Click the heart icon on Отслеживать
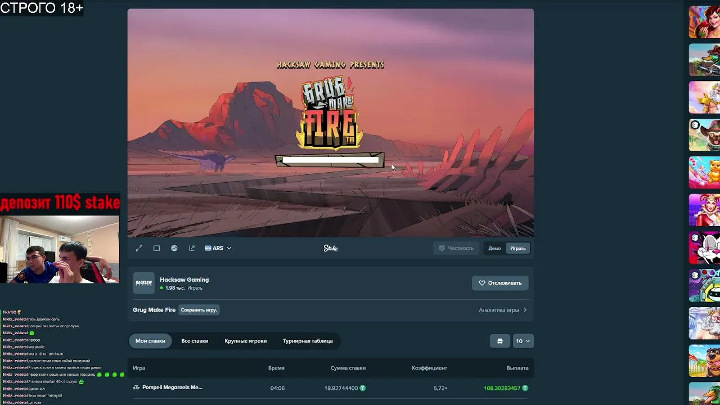Viewport: 720px width, 405px height. pyautogui.click(x=482, y=283)
